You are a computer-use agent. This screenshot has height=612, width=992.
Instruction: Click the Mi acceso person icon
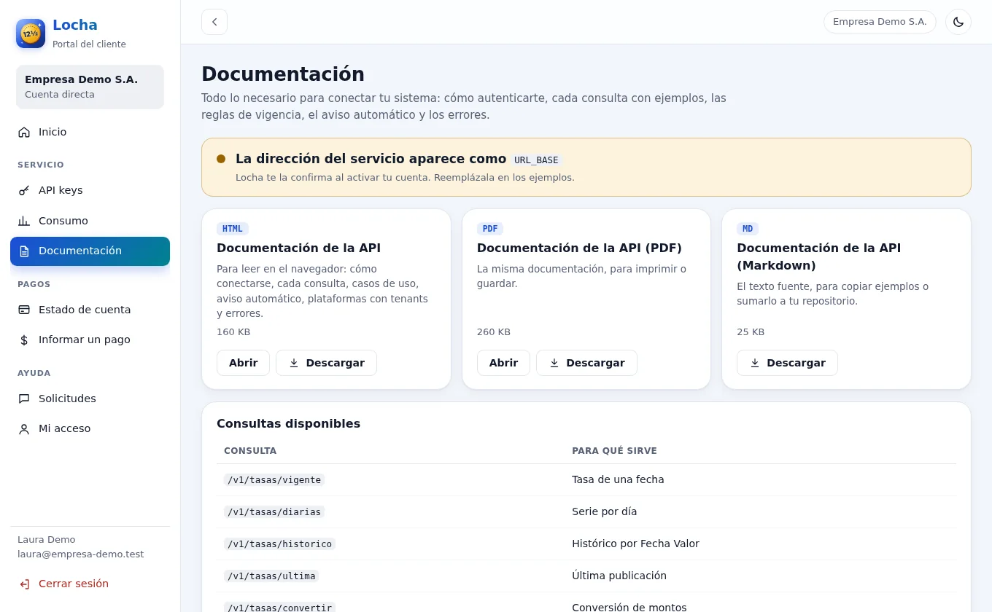click(x=24, y=428)
